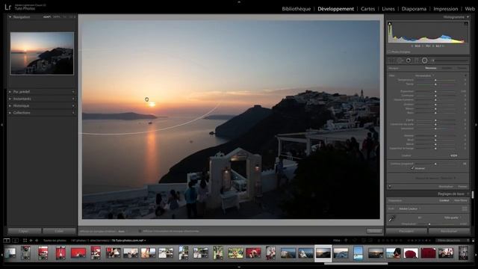Switch to the Livres module
Screen dimensions: 478x269
[x=388, y=9]
